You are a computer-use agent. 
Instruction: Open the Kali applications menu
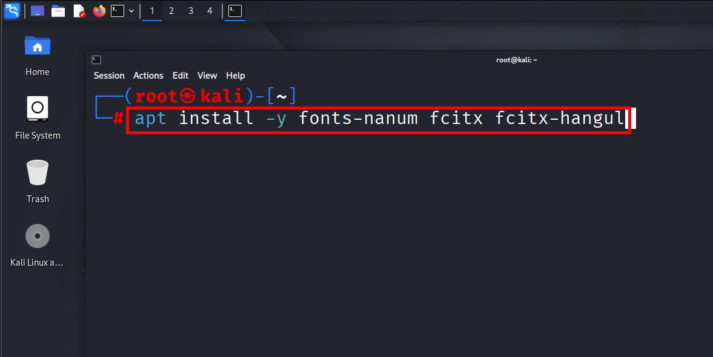click(x=12, y=10)
